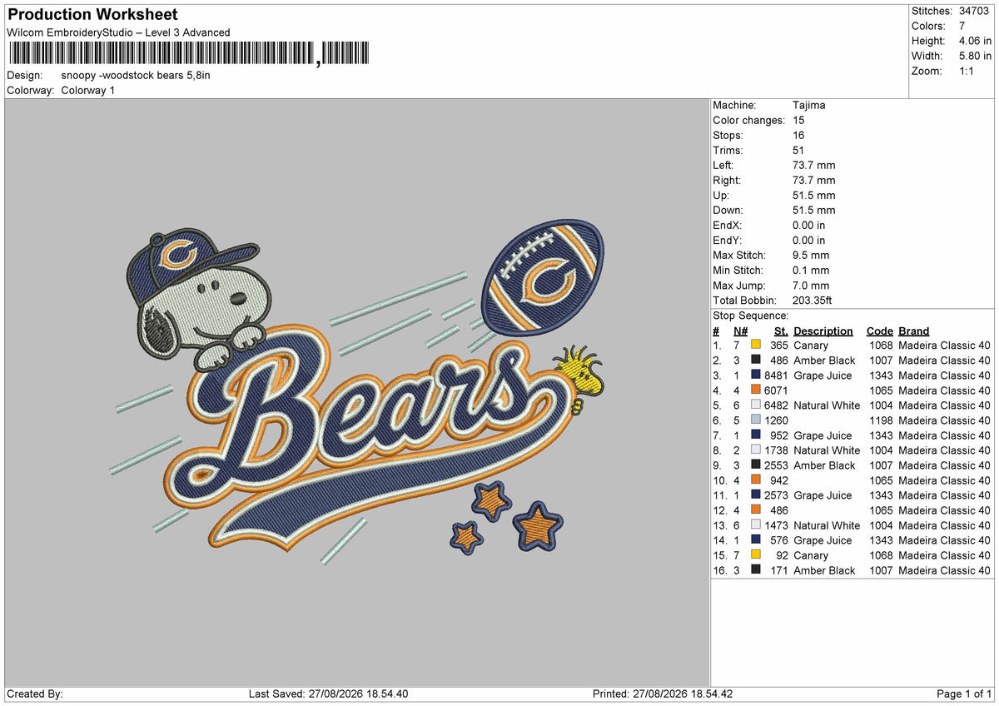Click the Colors count 7
The image size is (999, 706).
point(962,26)
